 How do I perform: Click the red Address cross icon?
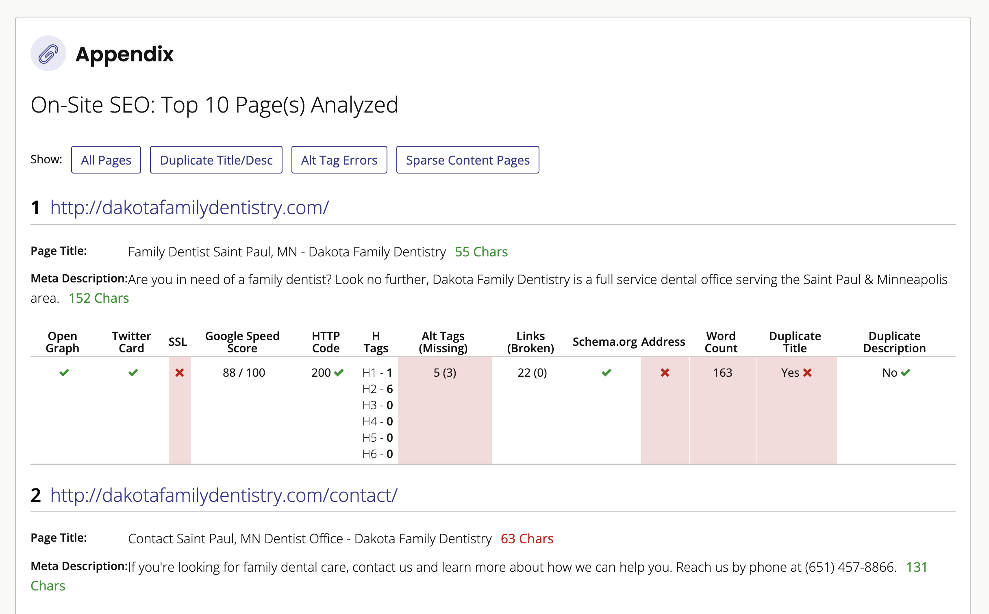665,372
